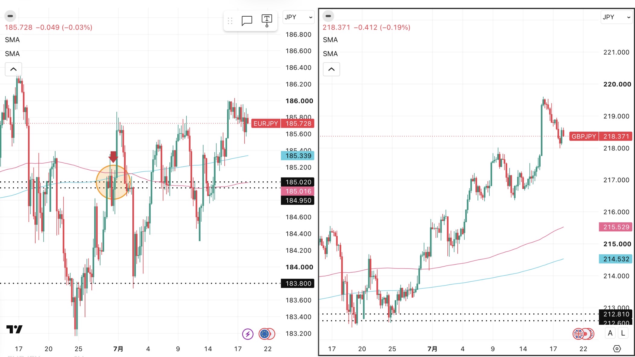Screen dimensions: 635x357
Task: Open the TradingView logo on EURJPY chart
Action: pyautogui.click(x=14, y=329)
